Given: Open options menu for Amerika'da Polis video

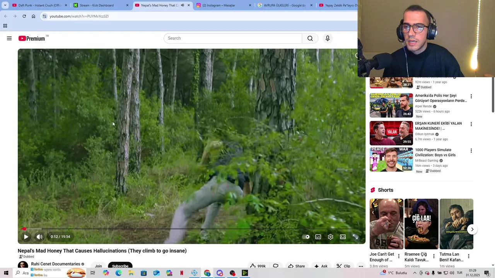Looking at the screenshot, I should click(471, 96).
